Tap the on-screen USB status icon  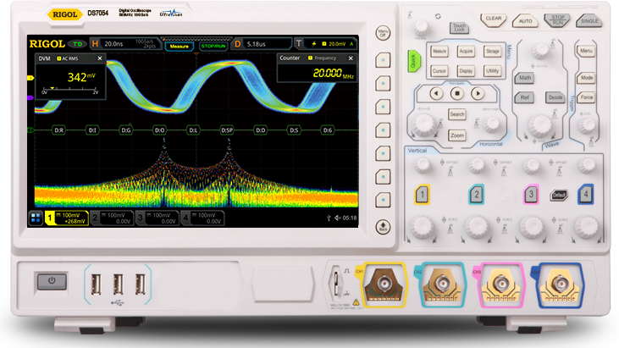pos(329,218)
